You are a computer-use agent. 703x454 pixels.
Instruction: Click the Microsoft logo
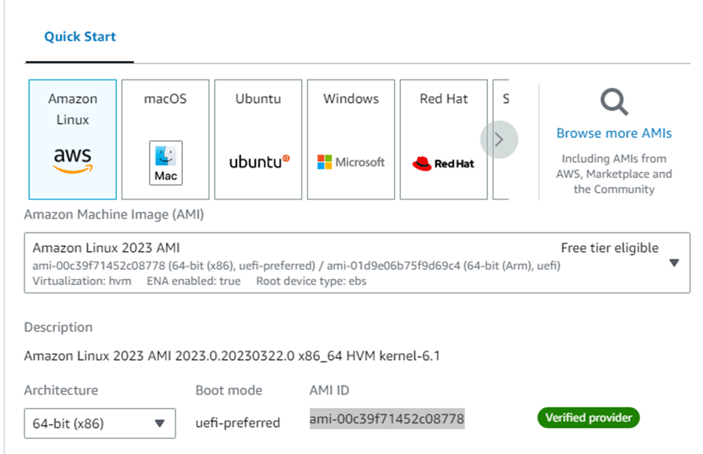pyautogui.click(x=351, y=162)
